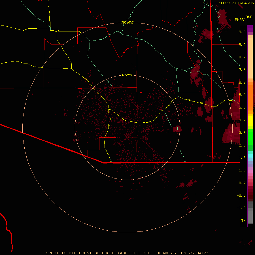
Task: Click the 0.5 DEG elevation text in the caption
Action: pos(142,253)
